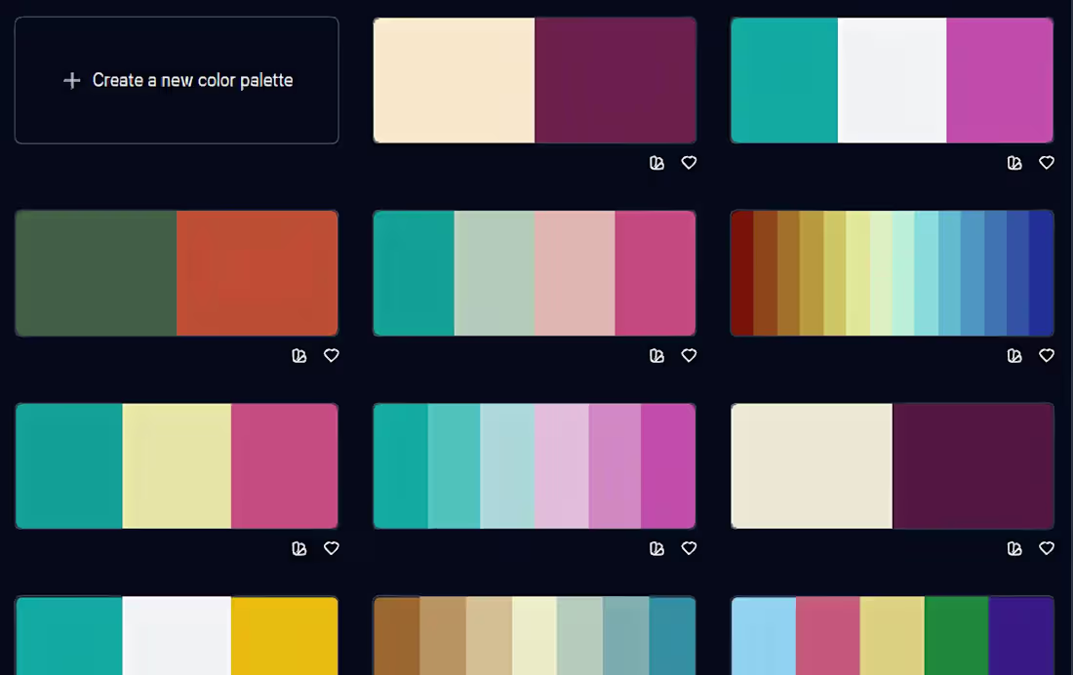1073x675 pixels.
Task: Heart the teal, pale yellow, pink palette
Action: tap(332, 549)
